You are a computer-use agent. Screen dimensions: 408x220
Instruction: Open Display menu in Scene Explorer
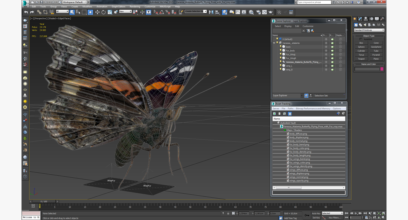click(x=288, y=26)
